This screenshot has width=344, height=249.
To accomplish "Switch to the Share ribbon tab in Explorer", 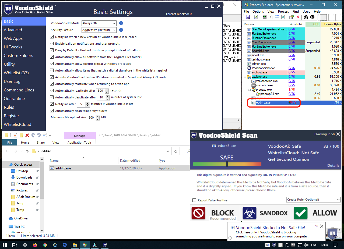I will pos(41,143).
